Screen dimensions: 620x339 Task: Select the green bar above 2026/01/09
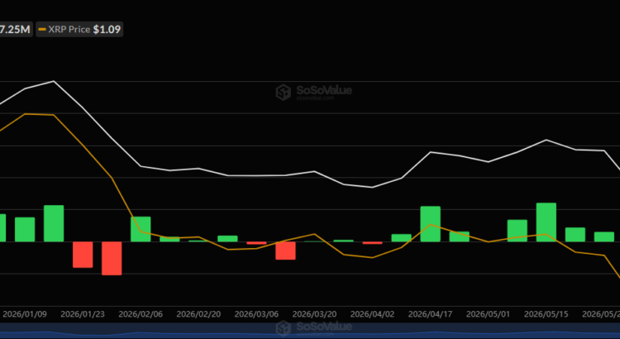coord(25,229)
